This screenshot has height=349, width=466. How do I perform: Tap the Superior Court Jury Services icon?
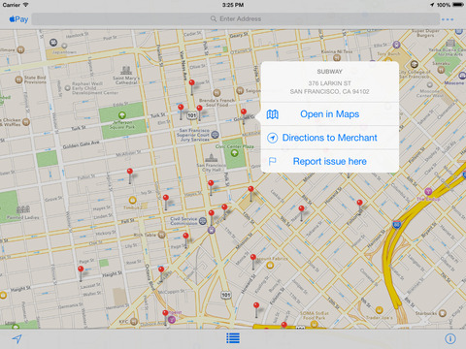(215, 135)
